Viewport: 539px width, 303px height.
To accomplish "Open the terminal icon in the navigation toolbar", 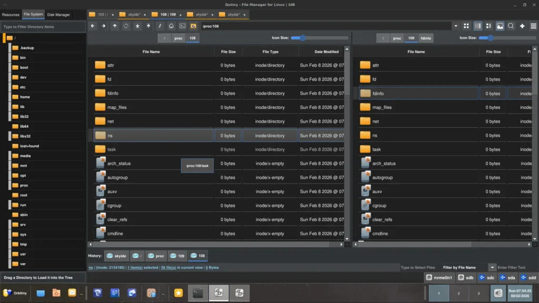I will (x=182, y=26).
